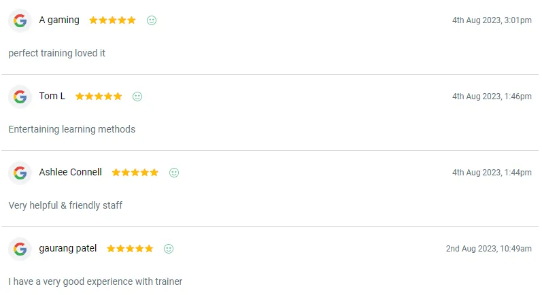
Task: Click the five-star rating for A gaming
Action: [x=112, y=20]
